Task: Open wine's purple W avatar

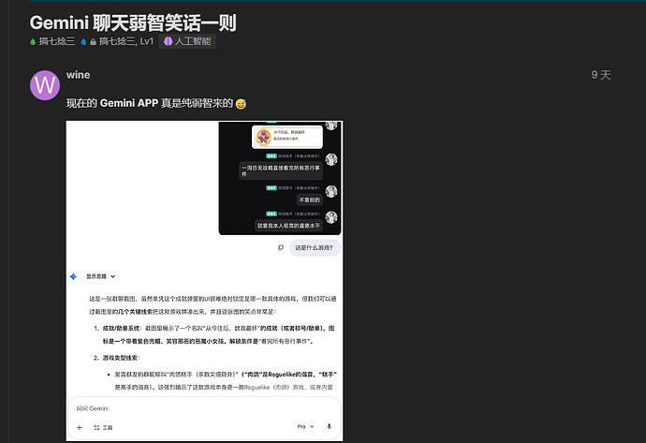Action: tap(45, 85)
